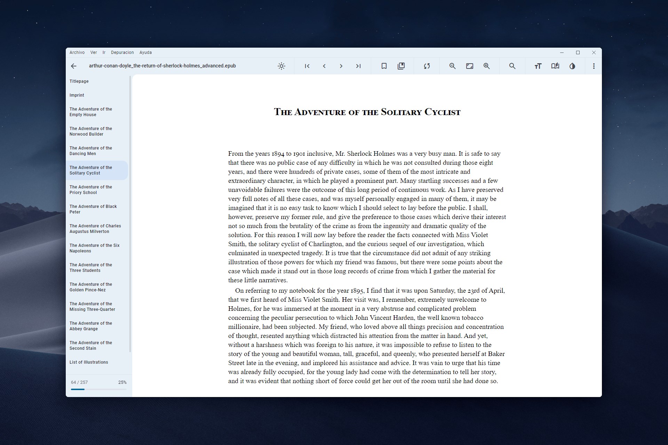Toggle dark mode with the contrast icon
668x445 pixels.
(572, 66)
